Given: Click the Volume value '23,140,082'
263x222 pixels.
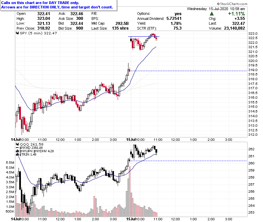Looking at the screenshot, I should tap(234, 28).
